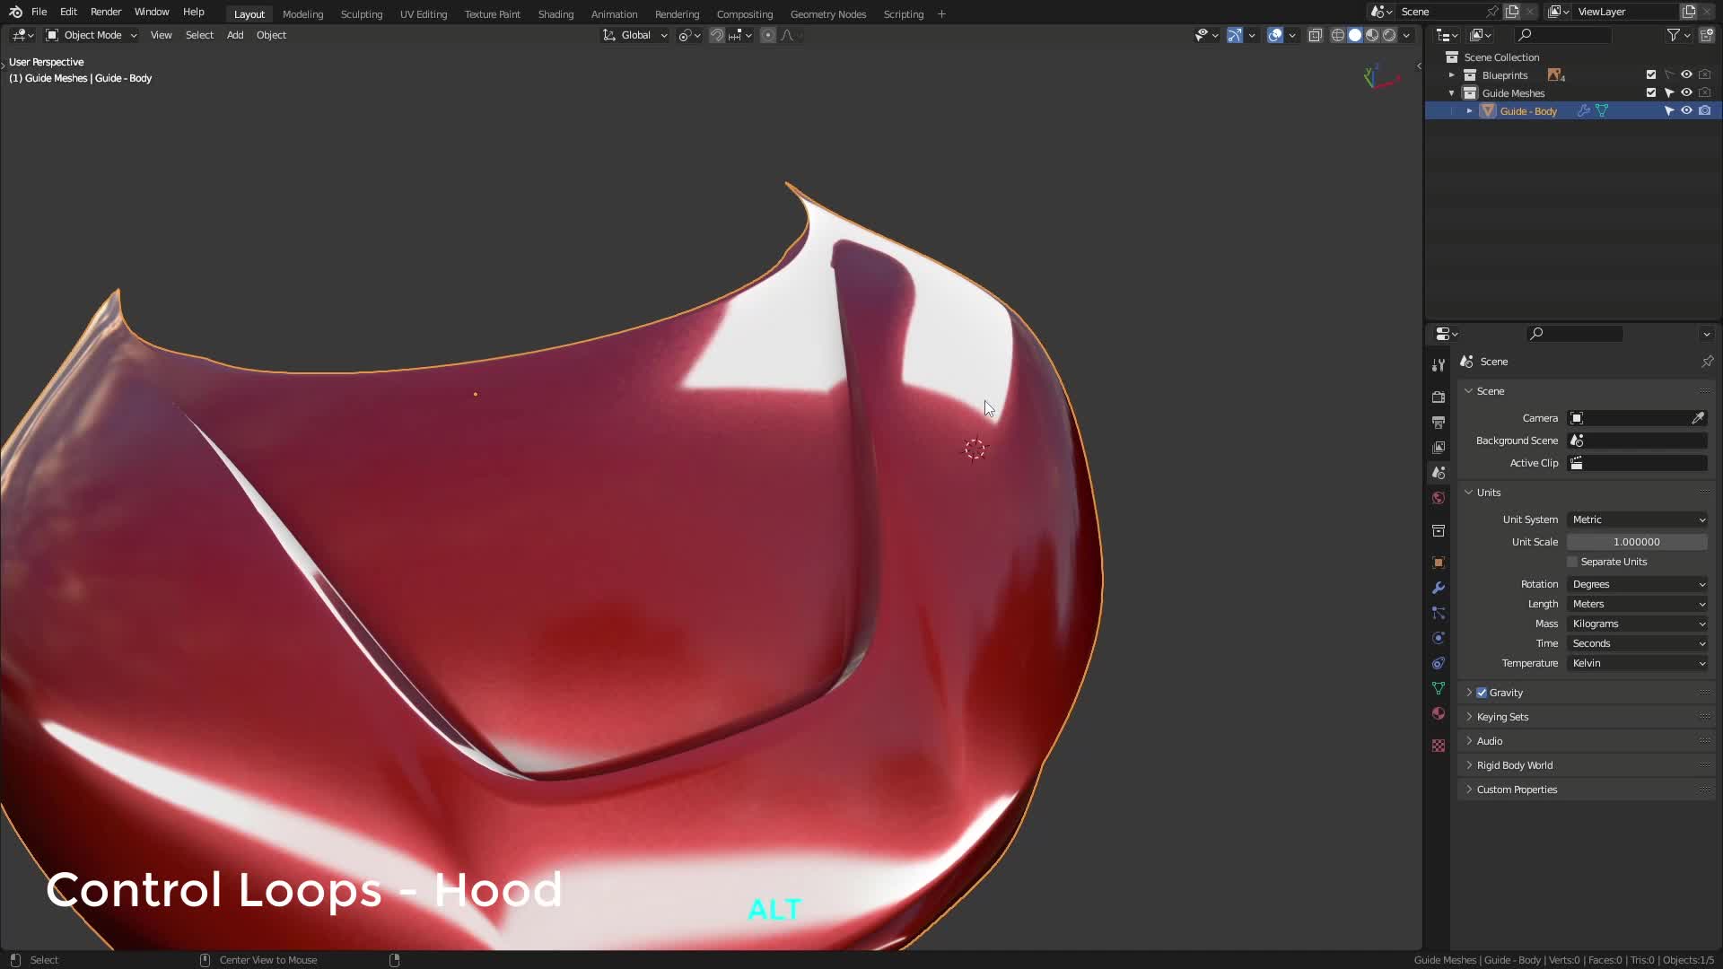Open the Object Constraints properties tab

[x=1439, y=663]
